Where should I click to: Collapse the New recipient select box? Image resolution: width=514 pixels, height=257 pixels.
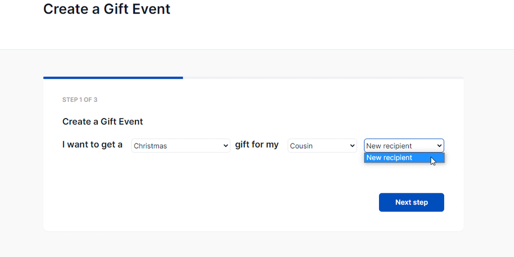click(x=404, y=146)
